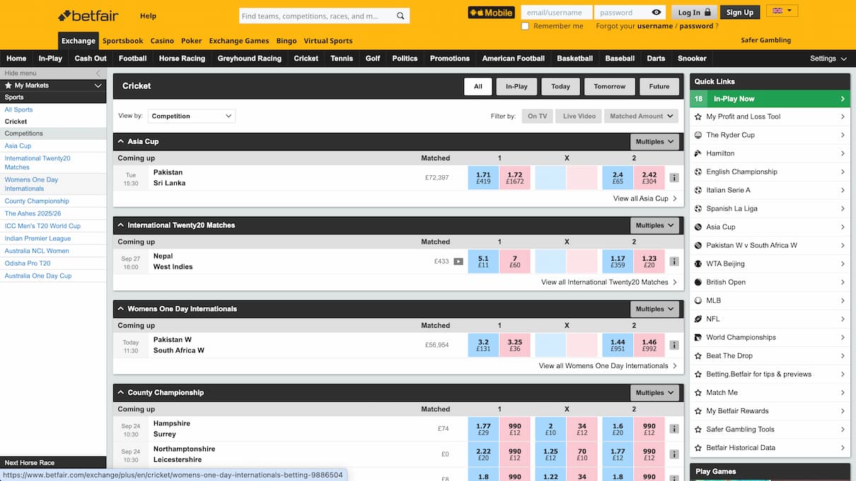
Task: Open the Safer Gambling link
Action: (765, 40)
